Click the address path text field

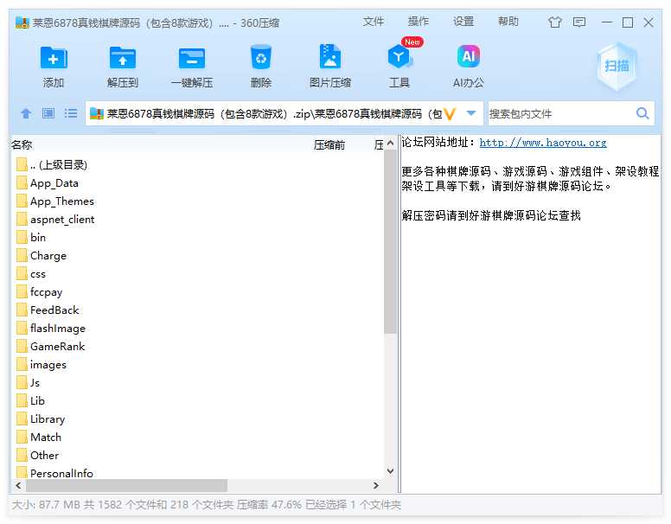(x=274, y=113)
